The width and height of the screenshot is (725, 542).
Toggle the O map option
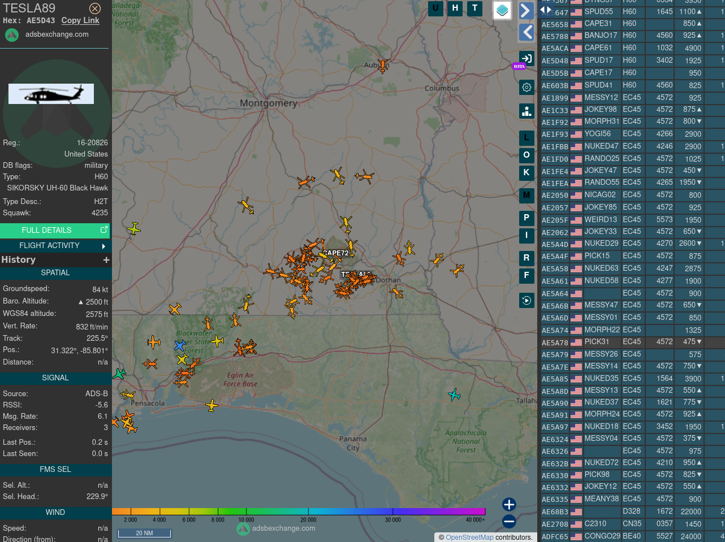[527, 155]
